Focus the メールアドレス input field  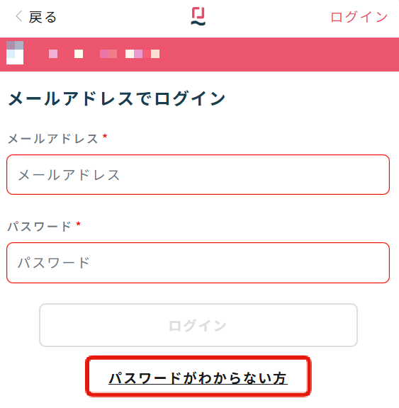198,174
